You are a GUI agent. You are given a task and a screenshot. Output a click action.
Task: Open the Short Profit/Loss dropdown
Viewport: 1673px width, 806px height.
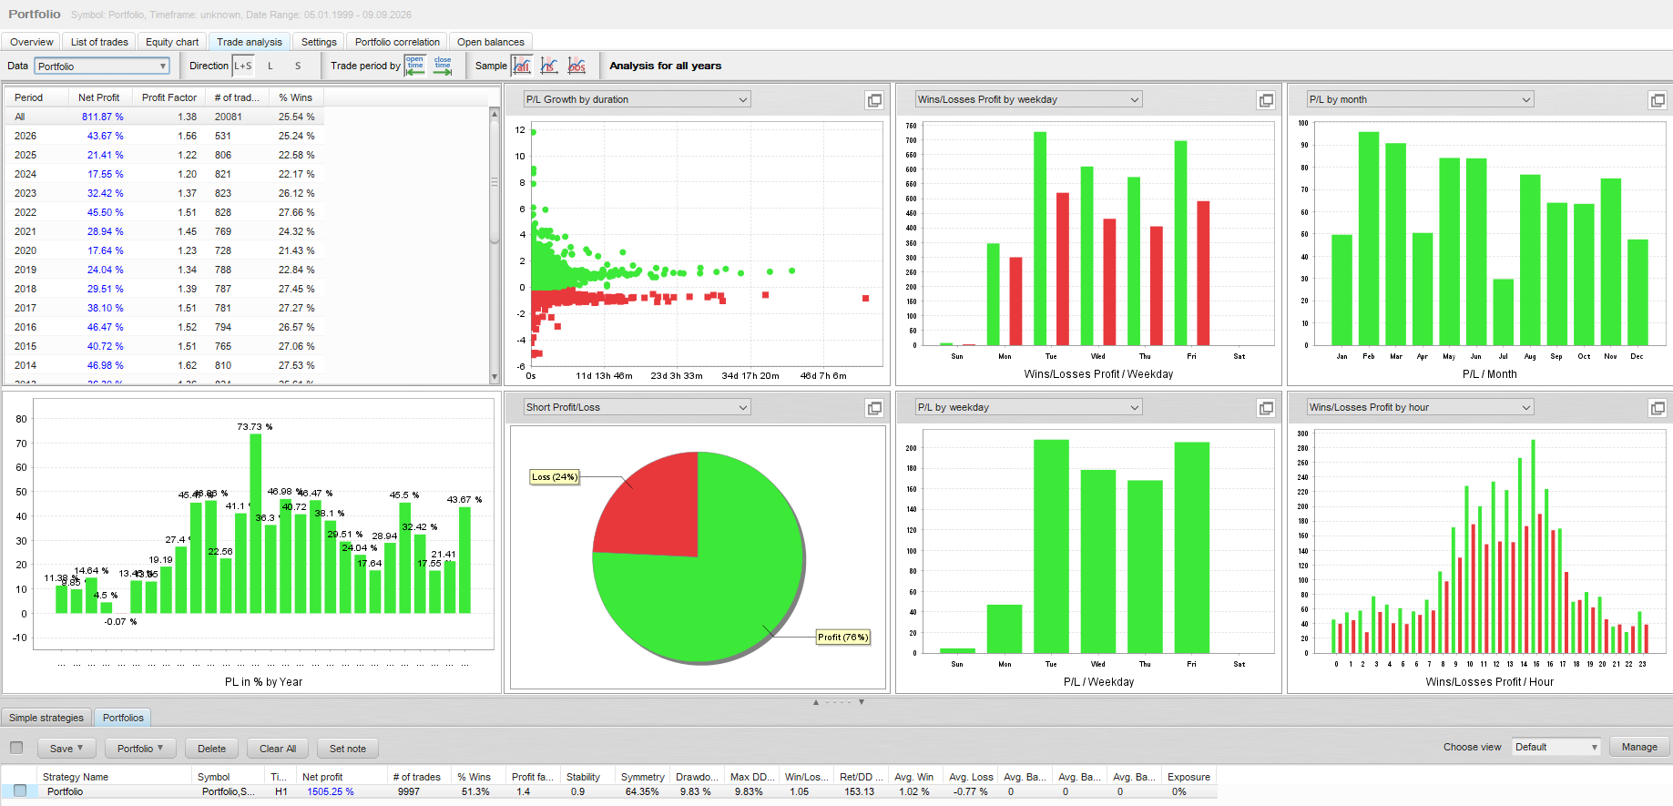tap(637, 407)
